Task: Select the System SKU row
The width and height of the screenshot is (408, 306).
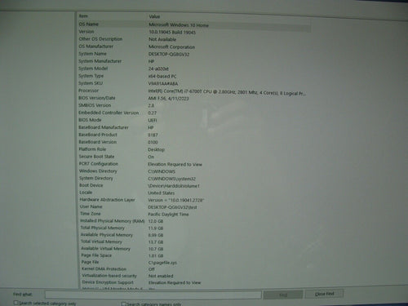Action: pos(193,83)
